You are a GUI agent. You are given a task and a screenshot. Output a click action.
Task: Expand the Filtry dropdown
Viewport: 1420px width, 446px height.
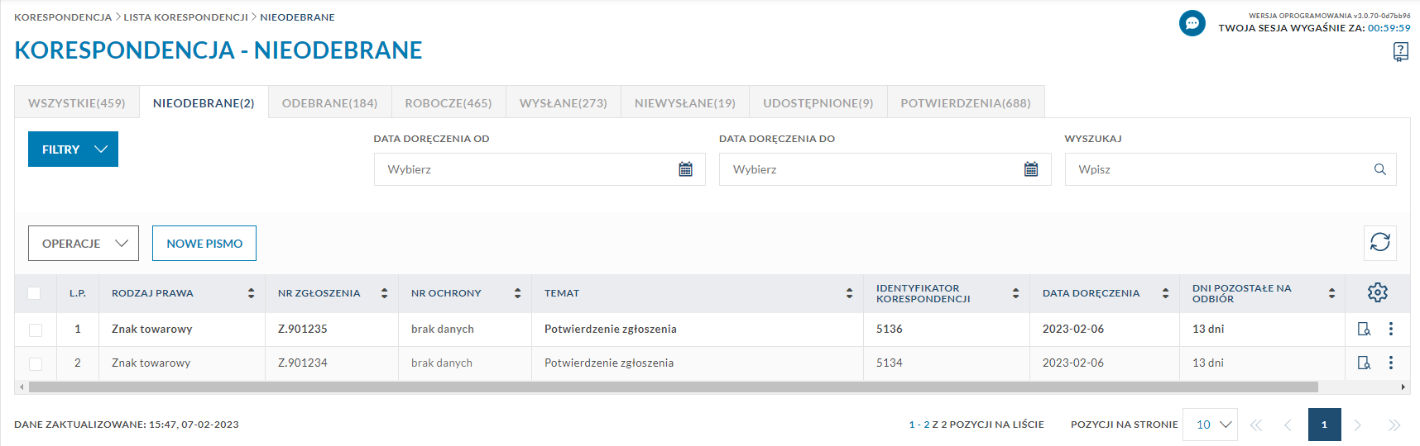73,149
